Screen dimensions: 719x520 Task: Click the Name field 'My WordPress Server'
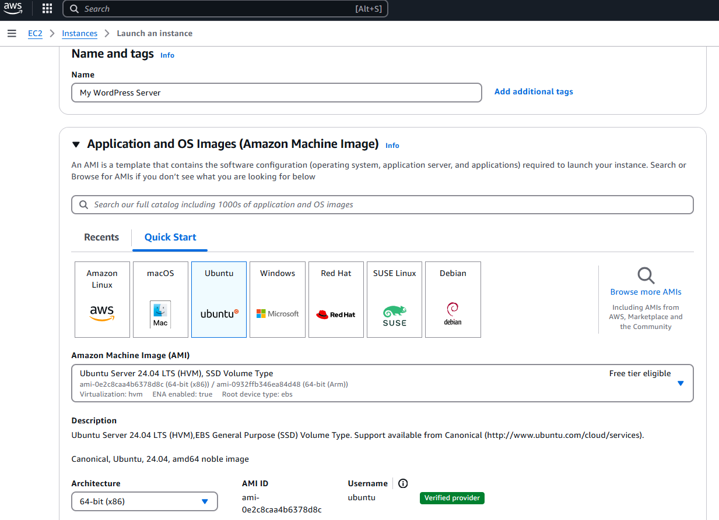[276, 93]
